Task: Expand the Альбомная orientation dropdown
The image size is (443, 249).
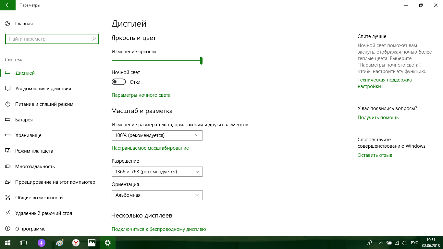Action: 157,195
